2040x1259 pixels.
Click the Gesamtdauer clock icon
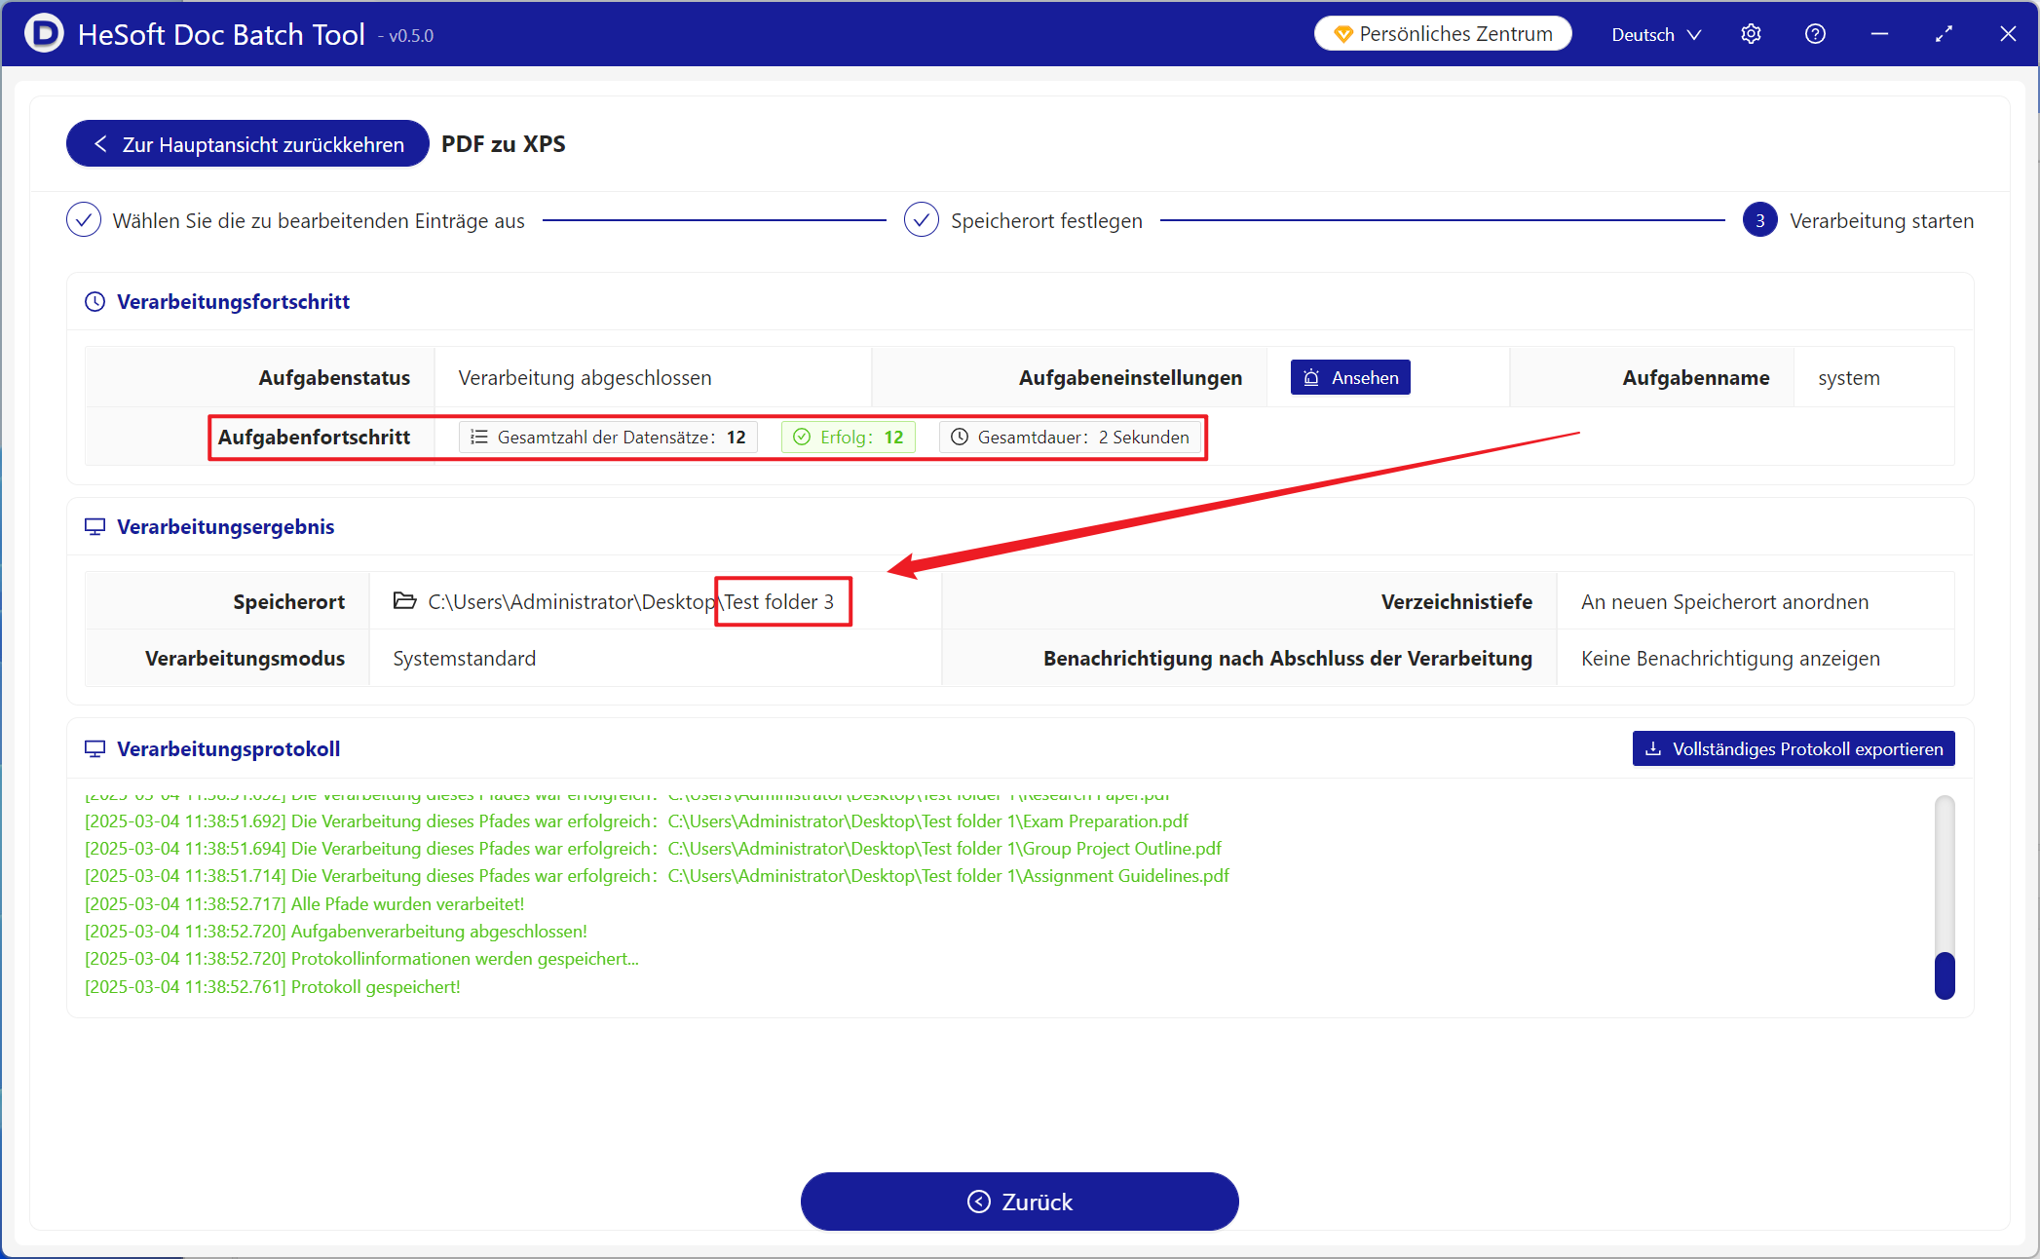pyautogui.click(x=960, y=437)
